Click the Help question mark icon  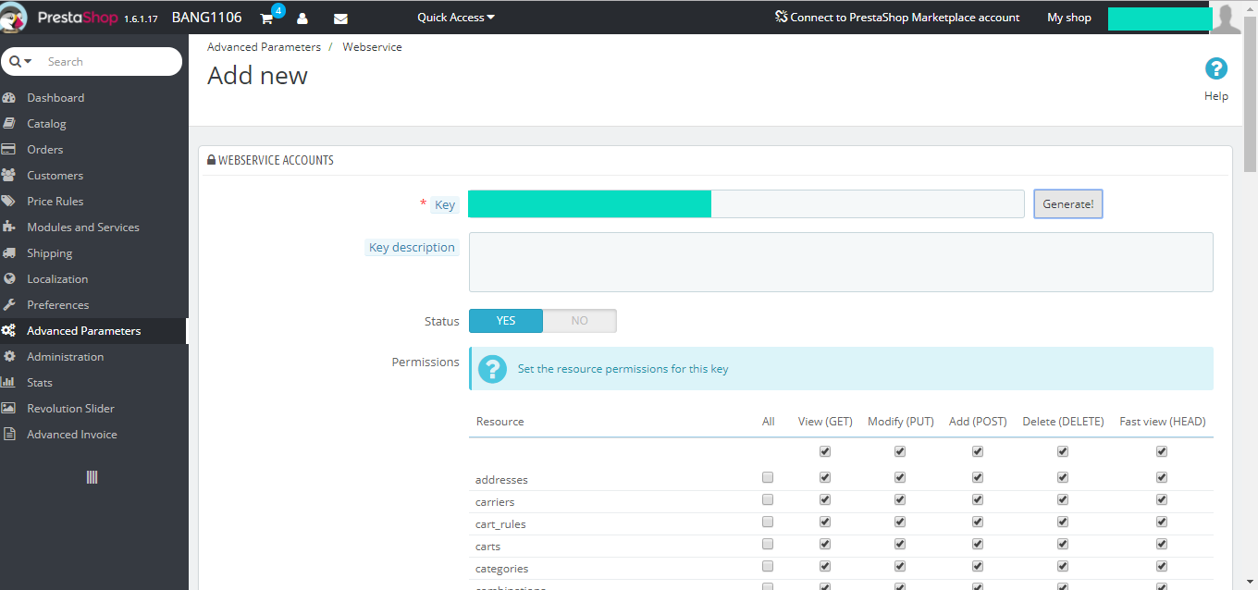[1216, 68]
